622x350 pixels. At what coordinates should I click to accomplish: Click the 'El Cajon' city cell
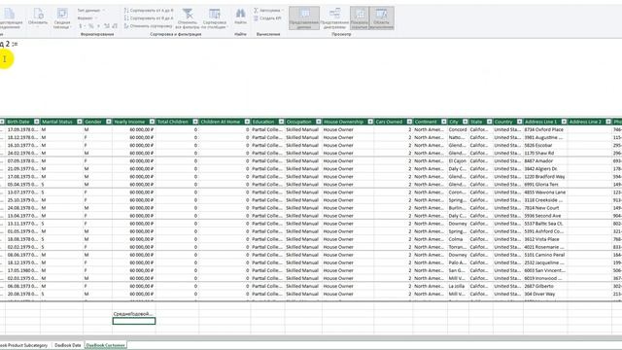458,161
